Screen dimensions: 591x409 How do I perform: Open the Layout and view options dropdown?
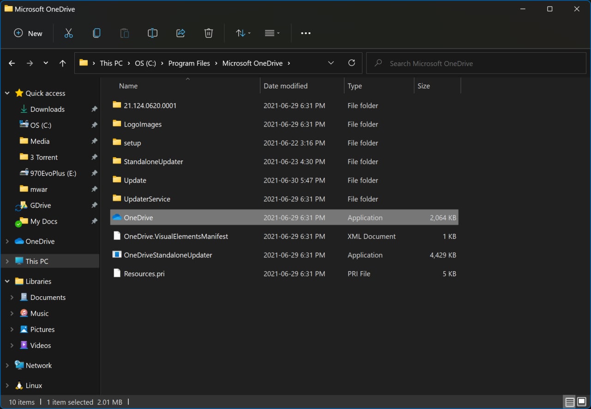(272, 33)
